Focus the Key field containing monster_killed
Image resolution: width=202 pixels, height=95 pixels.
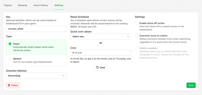(x=36, y=29)
